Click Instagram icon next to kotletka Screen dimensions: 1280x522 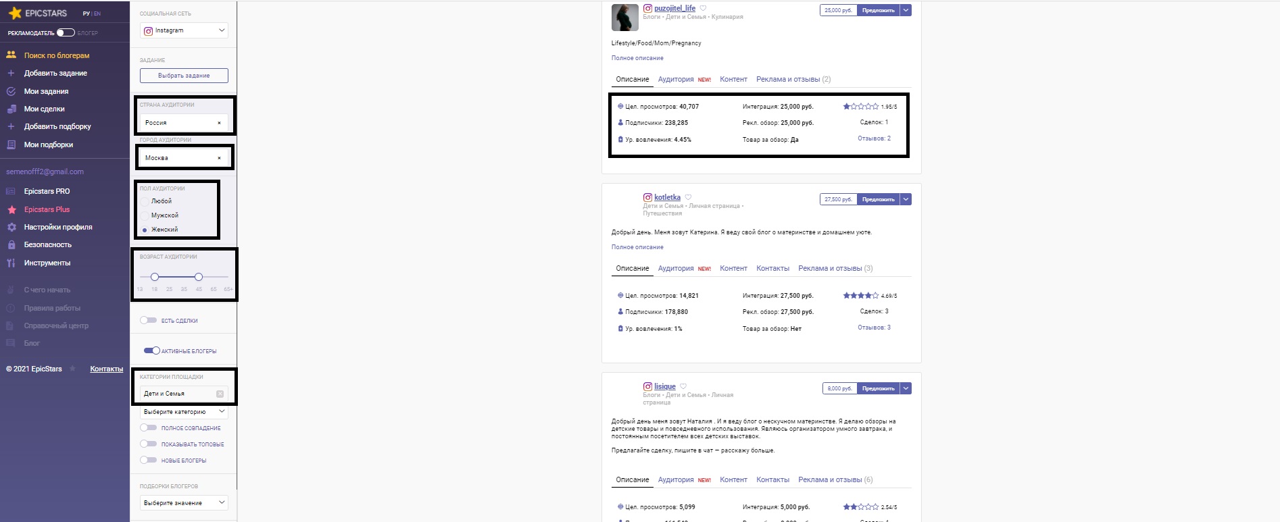click(x=647, y=197)
